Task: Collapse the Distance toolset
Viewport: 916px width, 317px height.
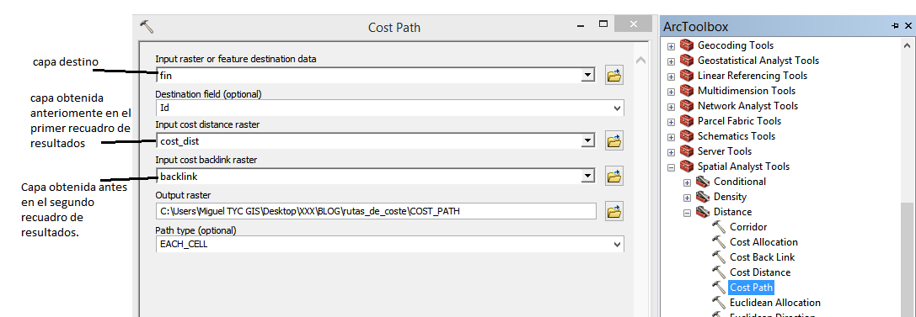Action: click(x=688, y=213)
